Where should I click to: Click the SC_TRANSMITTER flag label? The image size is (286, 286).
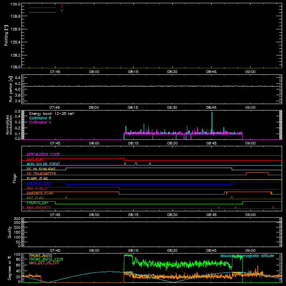41,174
